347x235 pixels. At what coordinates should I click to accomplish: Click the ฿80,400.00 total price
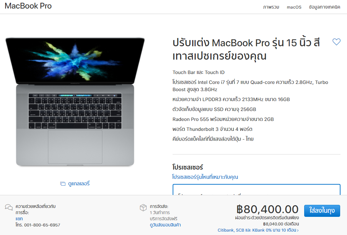[x=268, y=209]
